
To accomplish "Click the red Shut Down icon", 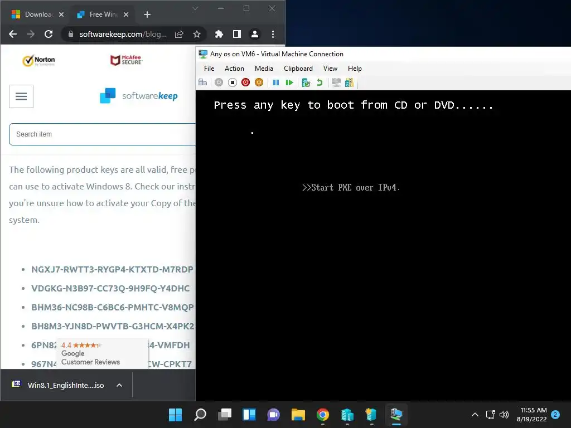I will pyautogui.click(x=246, y=82).
